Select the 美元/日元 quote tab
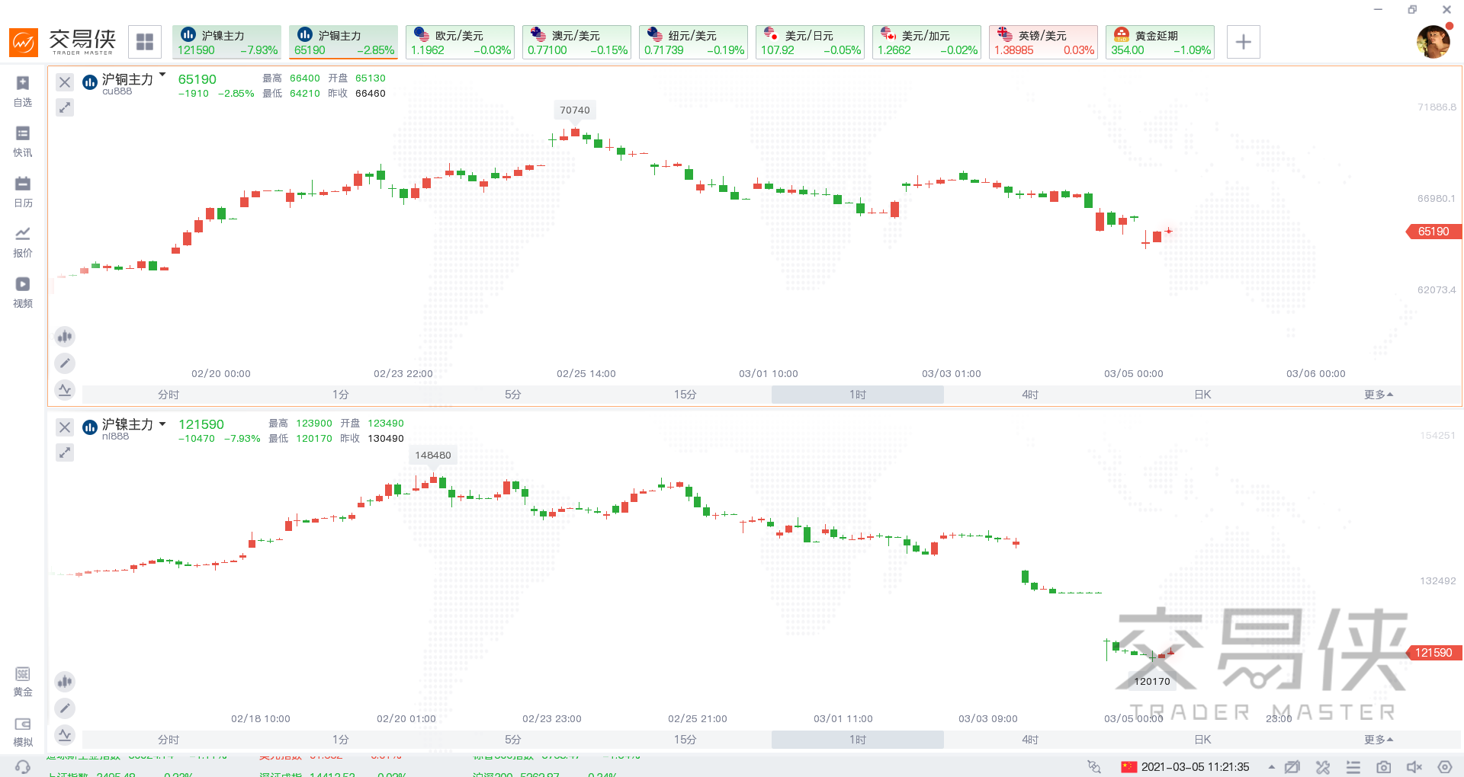Screen dimensions: 1464x777 810,42
